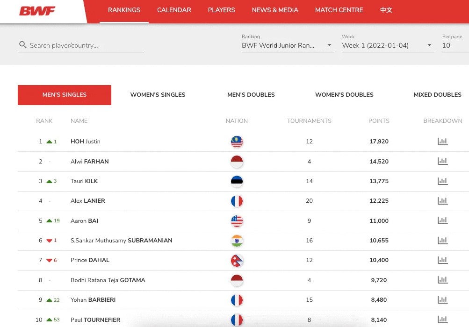Click the Nepal flag beside Prince Dahal

pos(237,260)
